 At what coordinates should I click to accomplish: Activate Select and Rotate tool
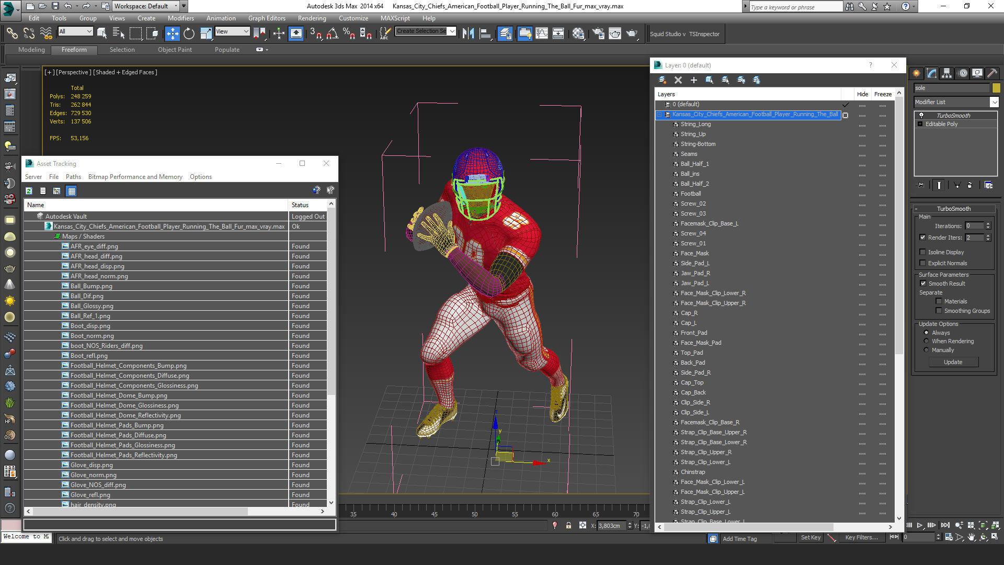(x=189, y=33)
